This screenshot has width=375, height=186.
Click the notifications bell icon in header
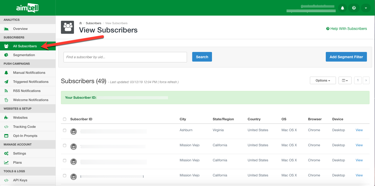[x=342, y=8]
